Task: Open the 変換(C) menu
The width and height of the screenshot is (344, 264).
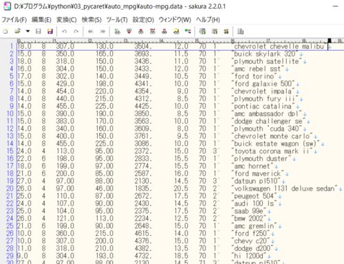Action: click(x=67, y=20)
